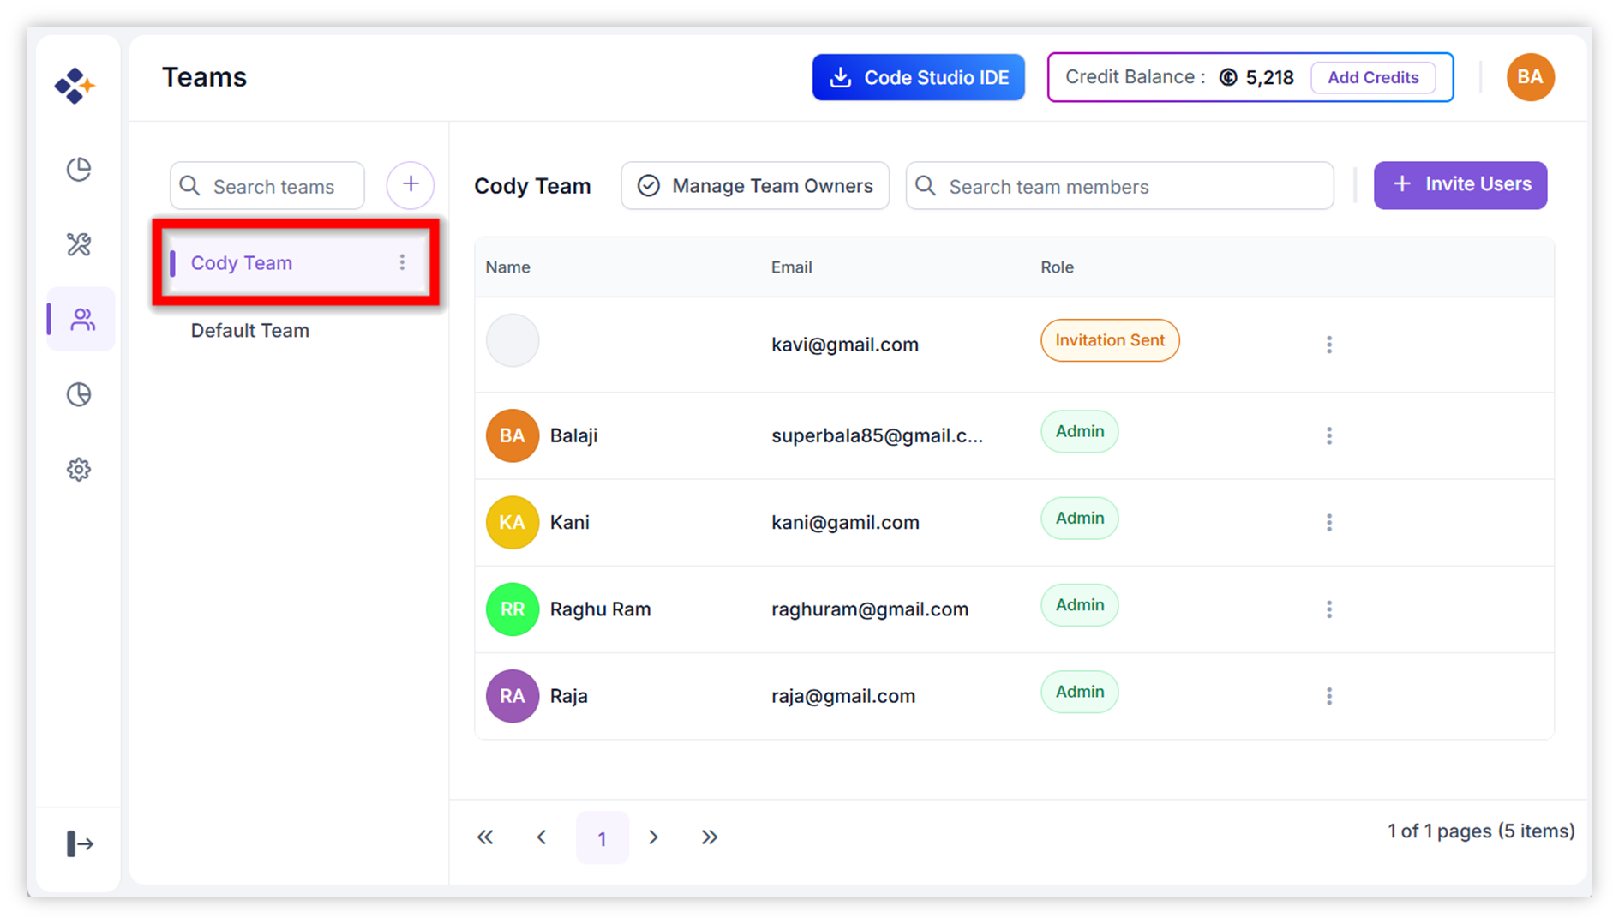The height and width of the screenshot is (924, 1619).
Task: Open options menu for kavi@gmail.com row
Action: [x=1329, y=345]
